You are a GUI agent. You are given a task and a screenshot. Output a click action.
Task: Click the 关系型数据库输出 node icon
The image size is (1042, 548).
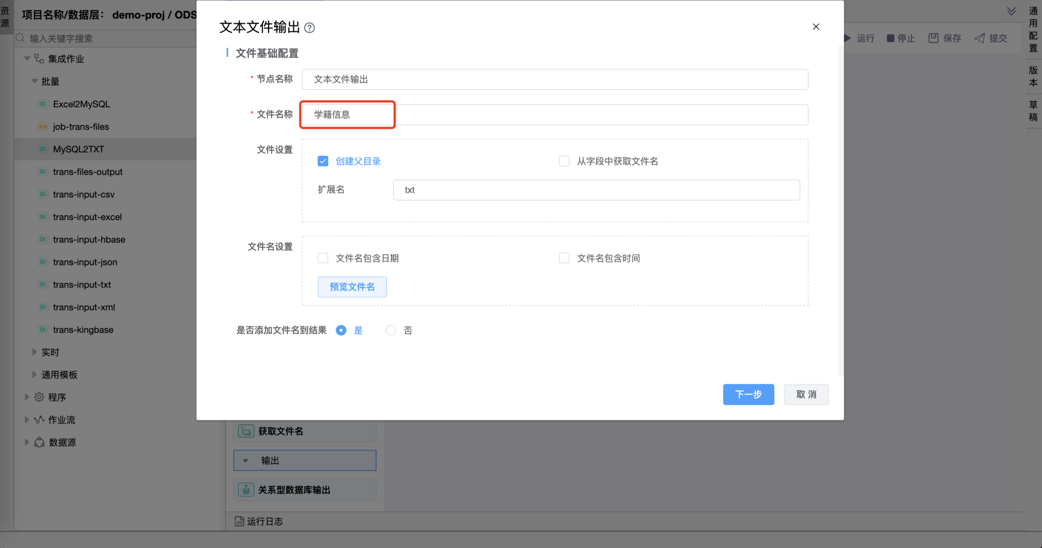click(x=246, y=490)
